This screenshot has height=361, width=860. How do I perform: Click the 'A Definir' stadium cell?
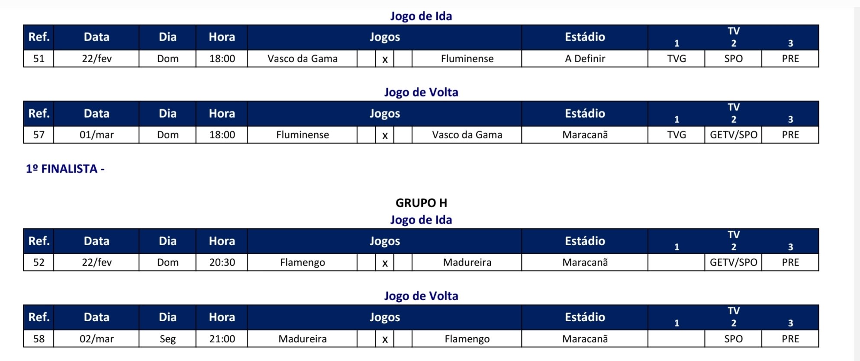(585, 59)
